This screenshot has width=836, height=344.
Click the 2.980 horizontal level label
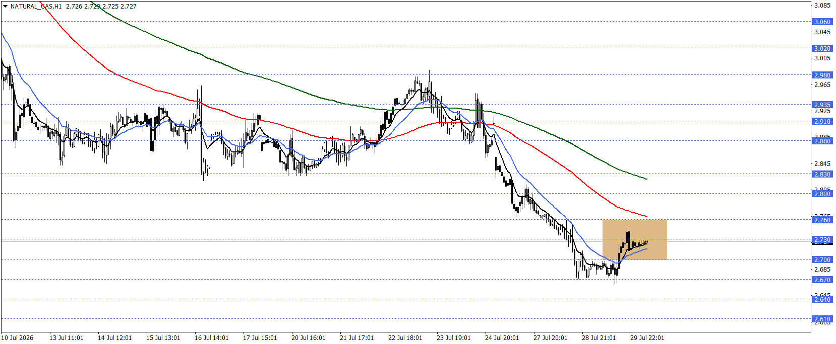coord(822,75)
